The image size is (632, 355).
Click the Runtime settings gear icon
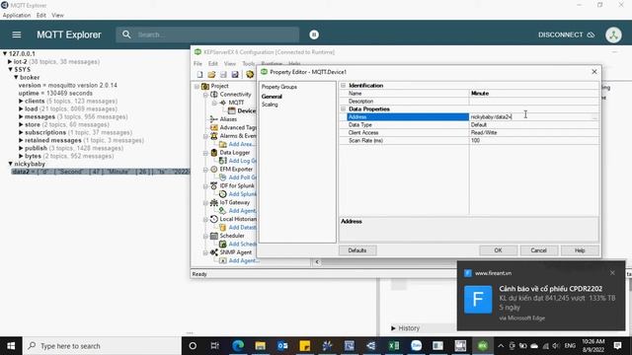click(x=250, y=75)
